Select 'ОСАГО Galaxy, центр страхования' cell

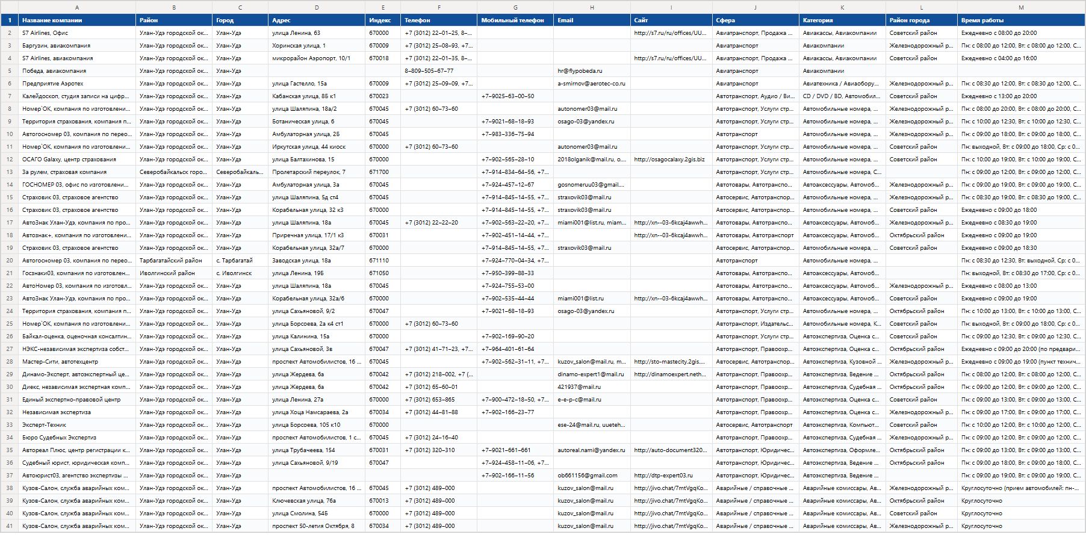(x=77, y=160)
